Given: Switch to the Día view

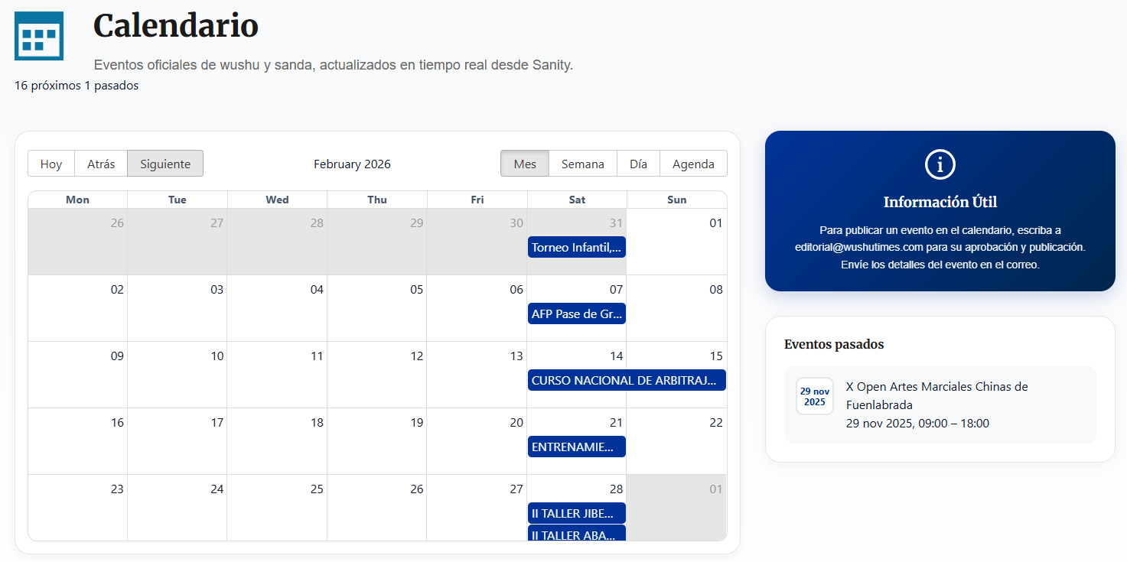Looking at the screenshot, I should point(638,163).
